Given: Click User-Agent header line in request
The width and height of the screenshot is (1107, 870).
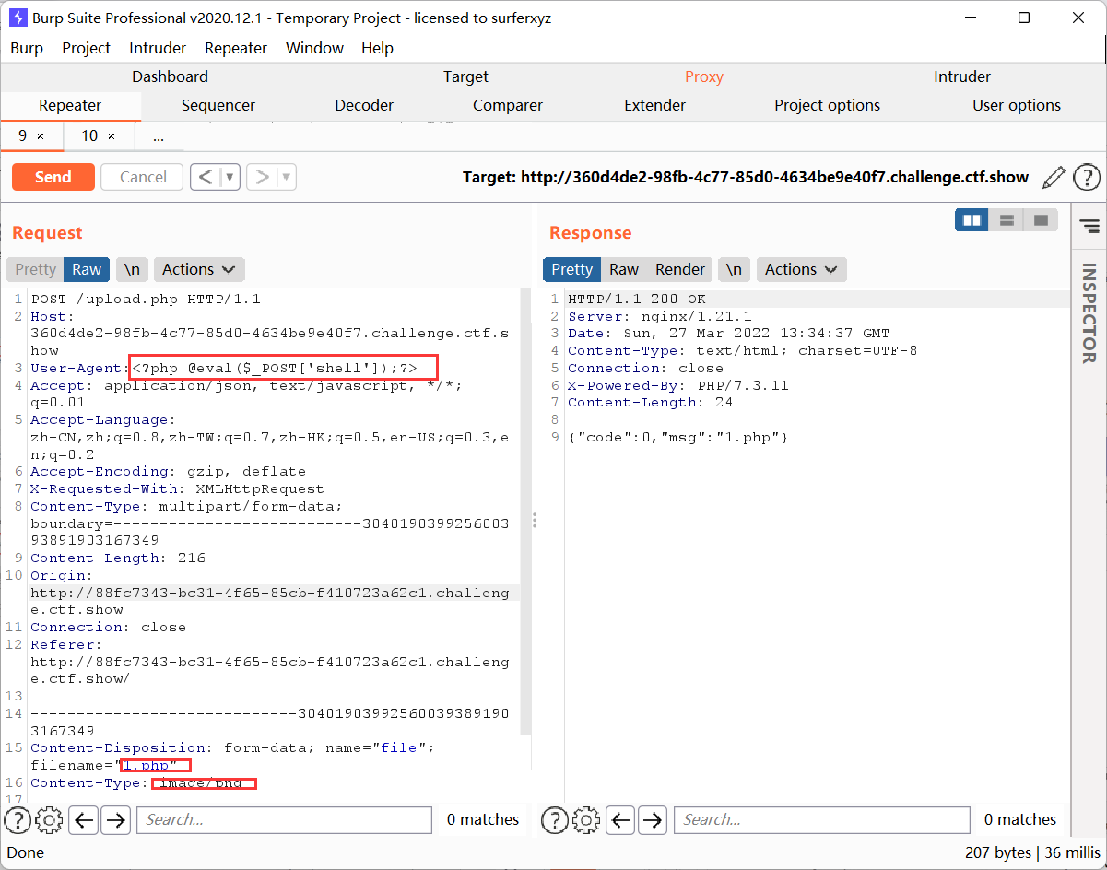Looking at the screenshot, I should 224,368.
